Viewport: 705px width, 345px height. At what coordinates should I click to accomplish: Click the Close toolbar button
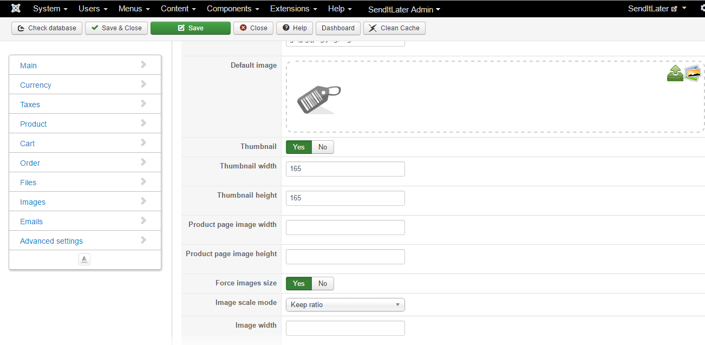pyautogui.click(x=253, y=28)
